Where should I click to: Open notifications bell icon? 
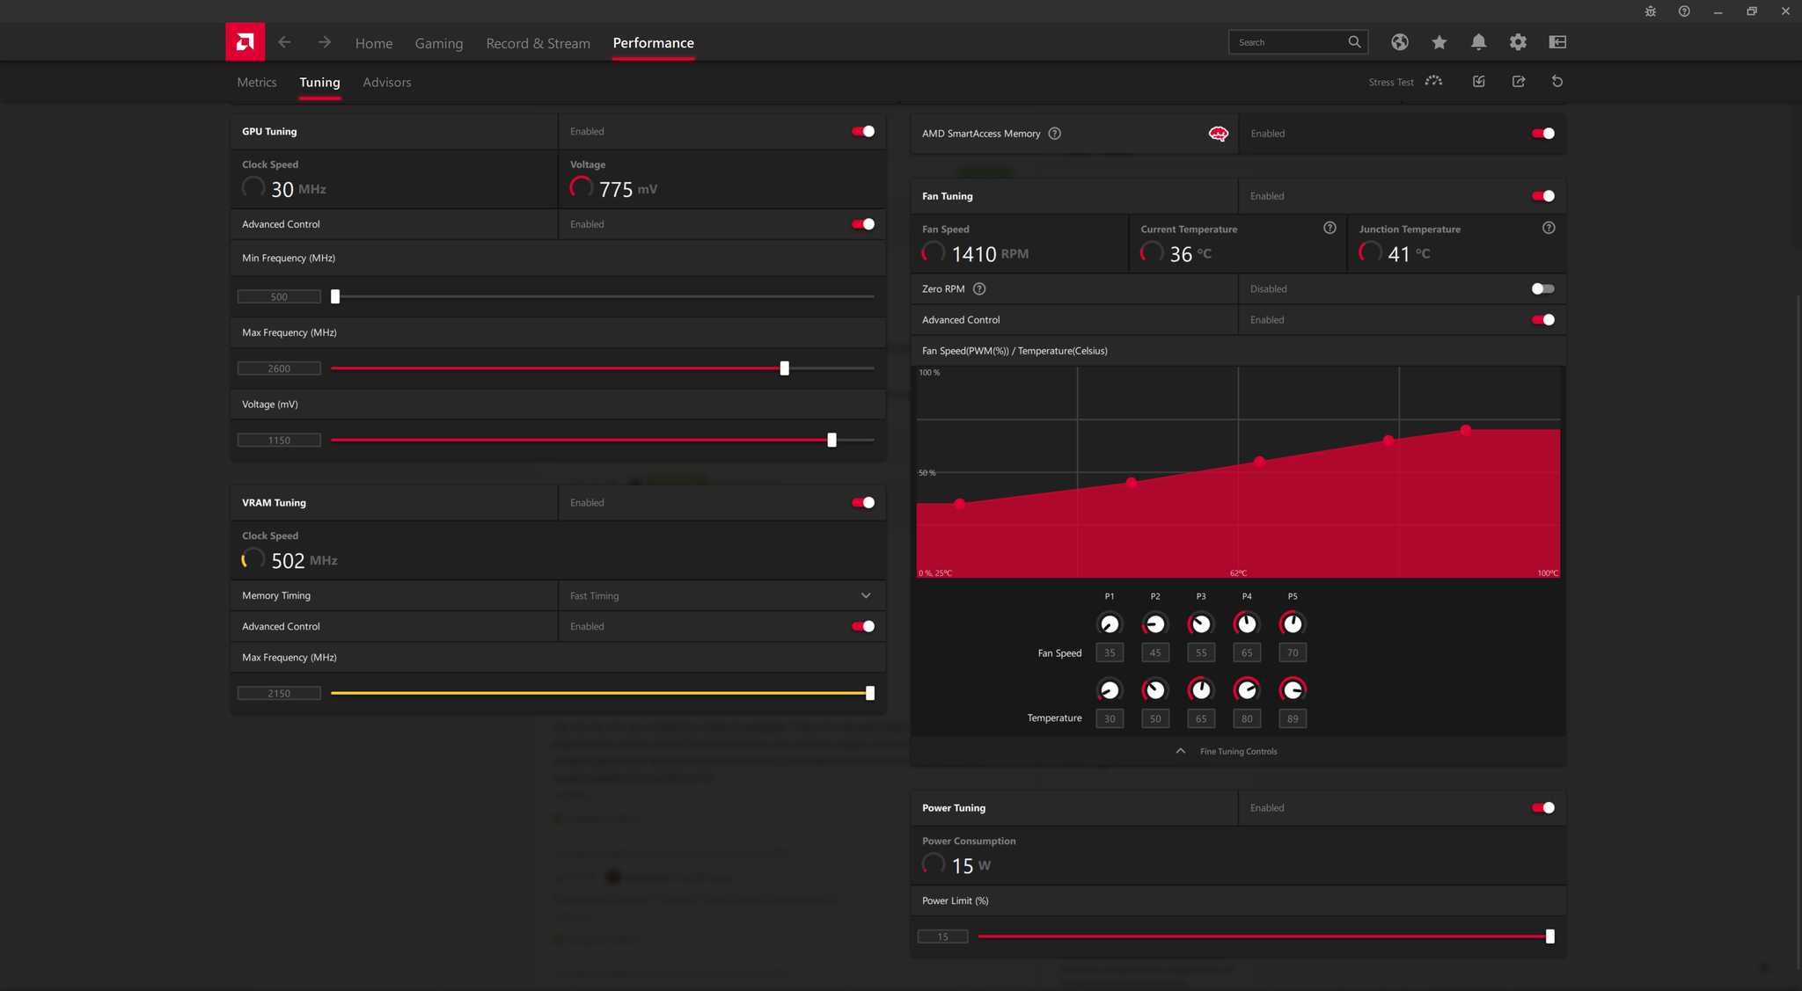1478,42
